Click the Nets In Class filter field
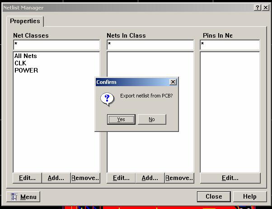The height and width of the screenshot is (209, 272). 150,45
